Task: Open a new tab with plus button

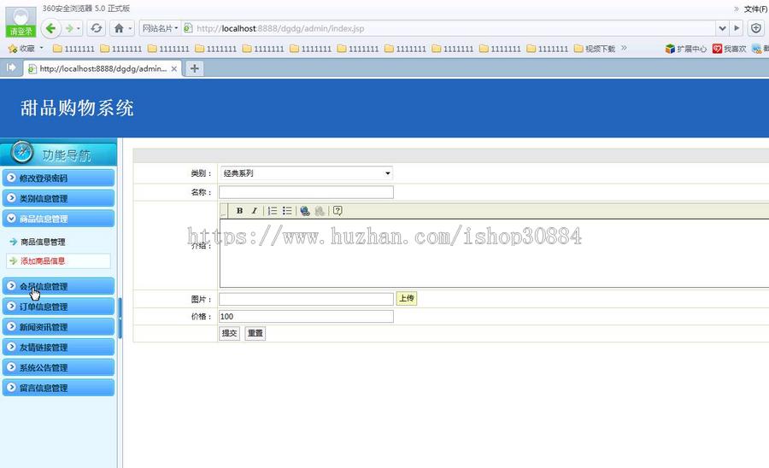Action: click(195, 68)
